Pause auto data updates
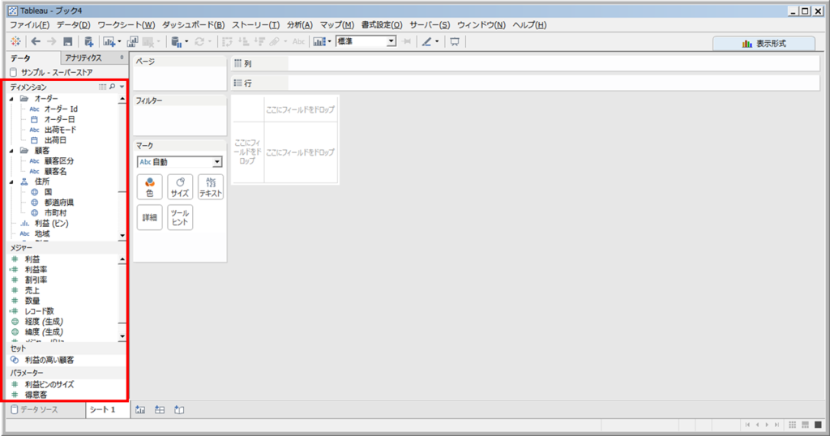This screenshot has height=436, width=830. [x=176, y=41]
